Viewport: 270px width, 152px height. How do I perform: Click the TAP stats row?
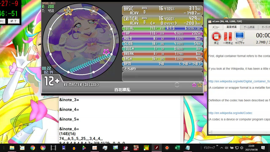click(162, 33)
